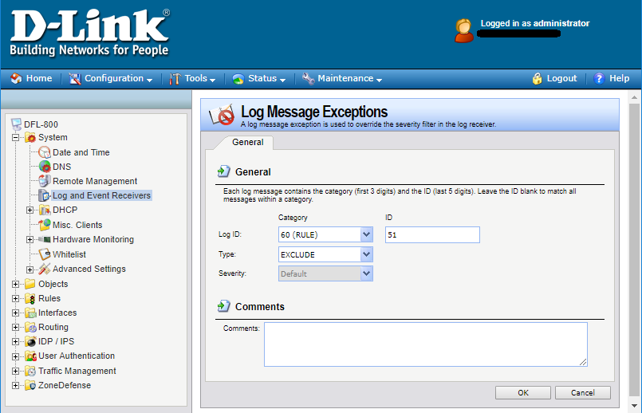
Task: Click the scrollbar up arrow
Action: point(634,97)
